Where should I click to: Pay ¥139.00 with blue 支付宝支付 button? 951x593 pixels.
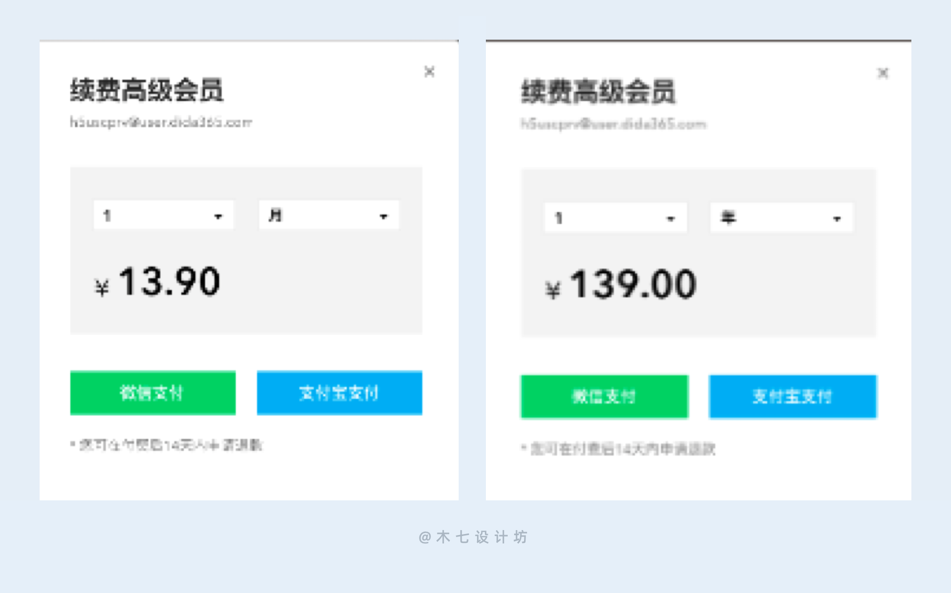792,396
